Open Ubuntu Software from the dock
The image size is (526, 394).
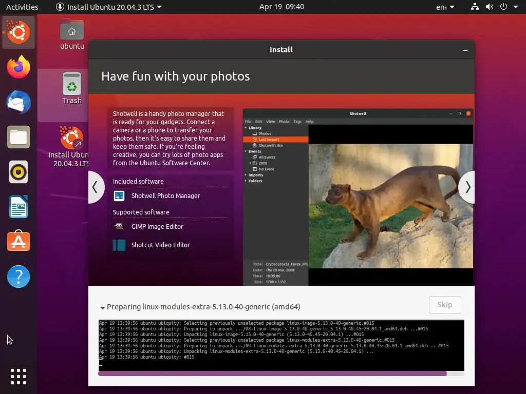tap(18, 241)
